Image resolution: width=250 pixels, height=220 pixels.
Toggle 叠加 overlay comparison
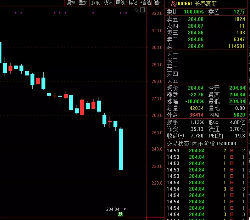coord(83,3)
